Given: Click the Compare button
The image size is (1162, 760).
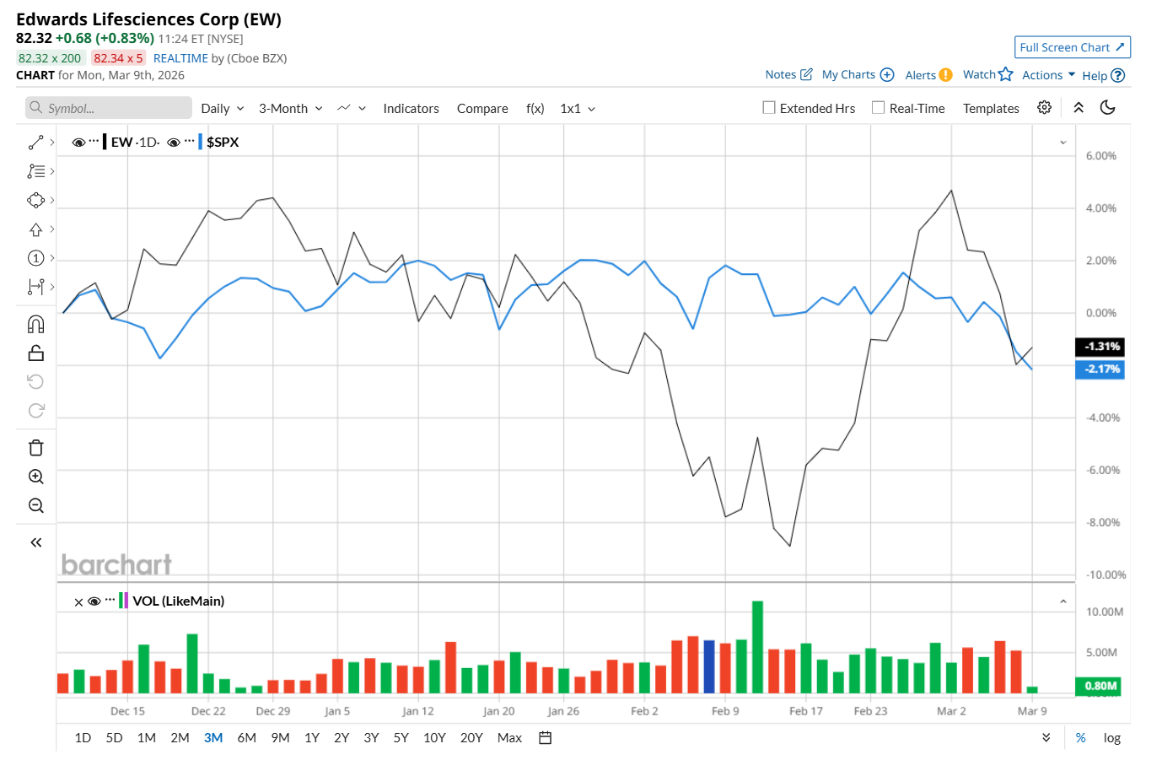Looking at the screenshot, I should [482, 109].
